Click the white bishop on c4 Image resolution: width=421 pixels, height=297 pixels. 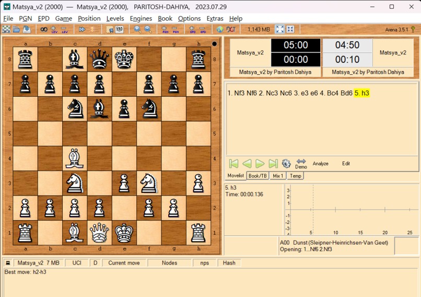(75, 158)
